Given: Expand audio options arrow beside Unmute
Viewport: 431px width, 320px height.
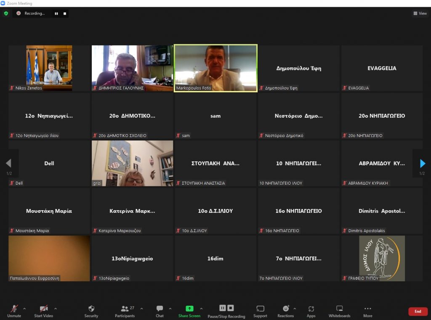Looking at the screenshot, I should click(24, 308).
